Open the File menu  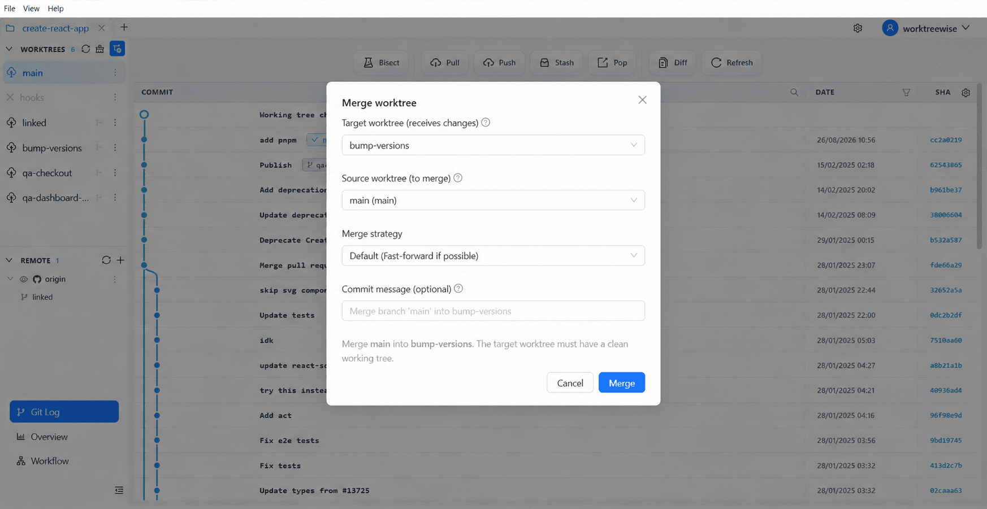10,8
